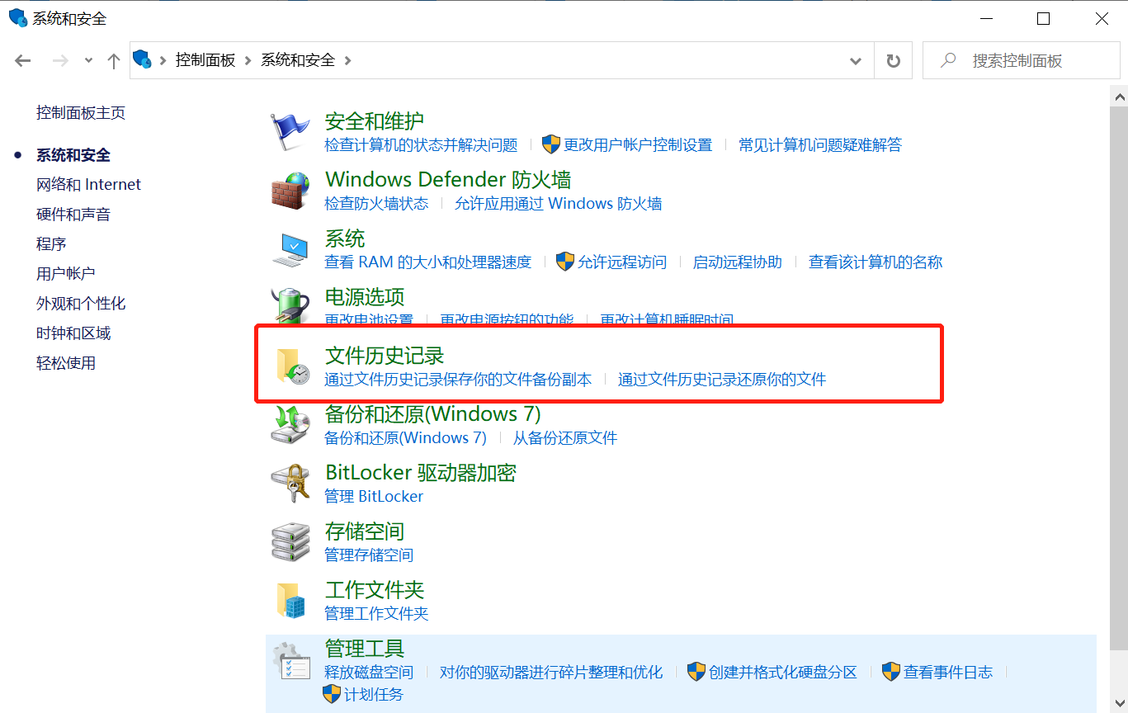This screenshot has height=713, width=1128.
Task: Click 检查防火墙状态 link
Action: (x=376, y=203)
